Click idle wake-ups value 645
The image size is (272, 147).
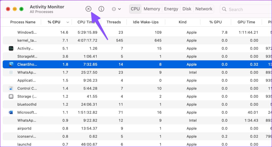click(158, 40)
